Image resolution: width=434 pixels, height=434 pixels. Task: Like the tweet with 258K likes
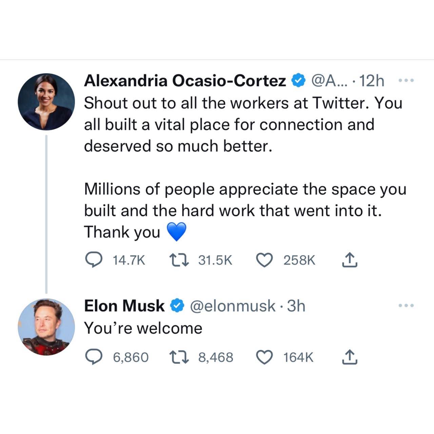[264, 260]
